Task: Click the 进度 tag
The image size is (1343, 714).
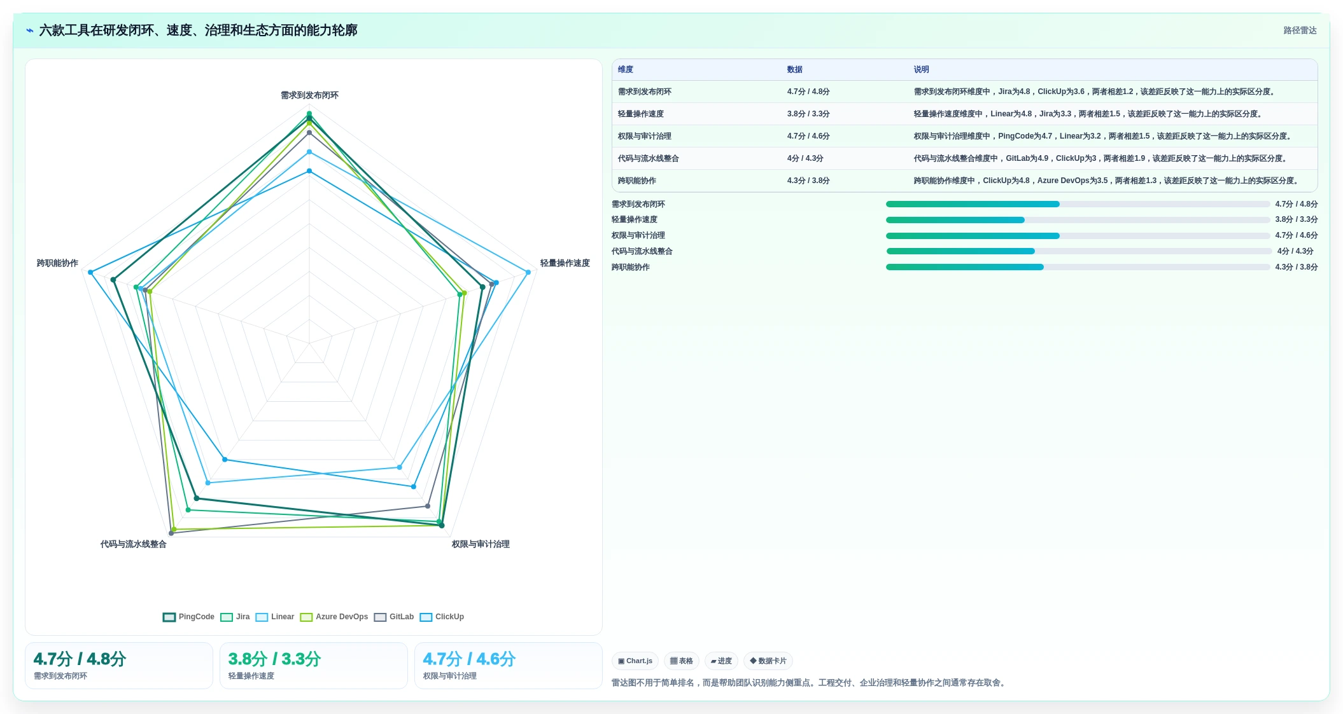Action: (x=721, y=661)
